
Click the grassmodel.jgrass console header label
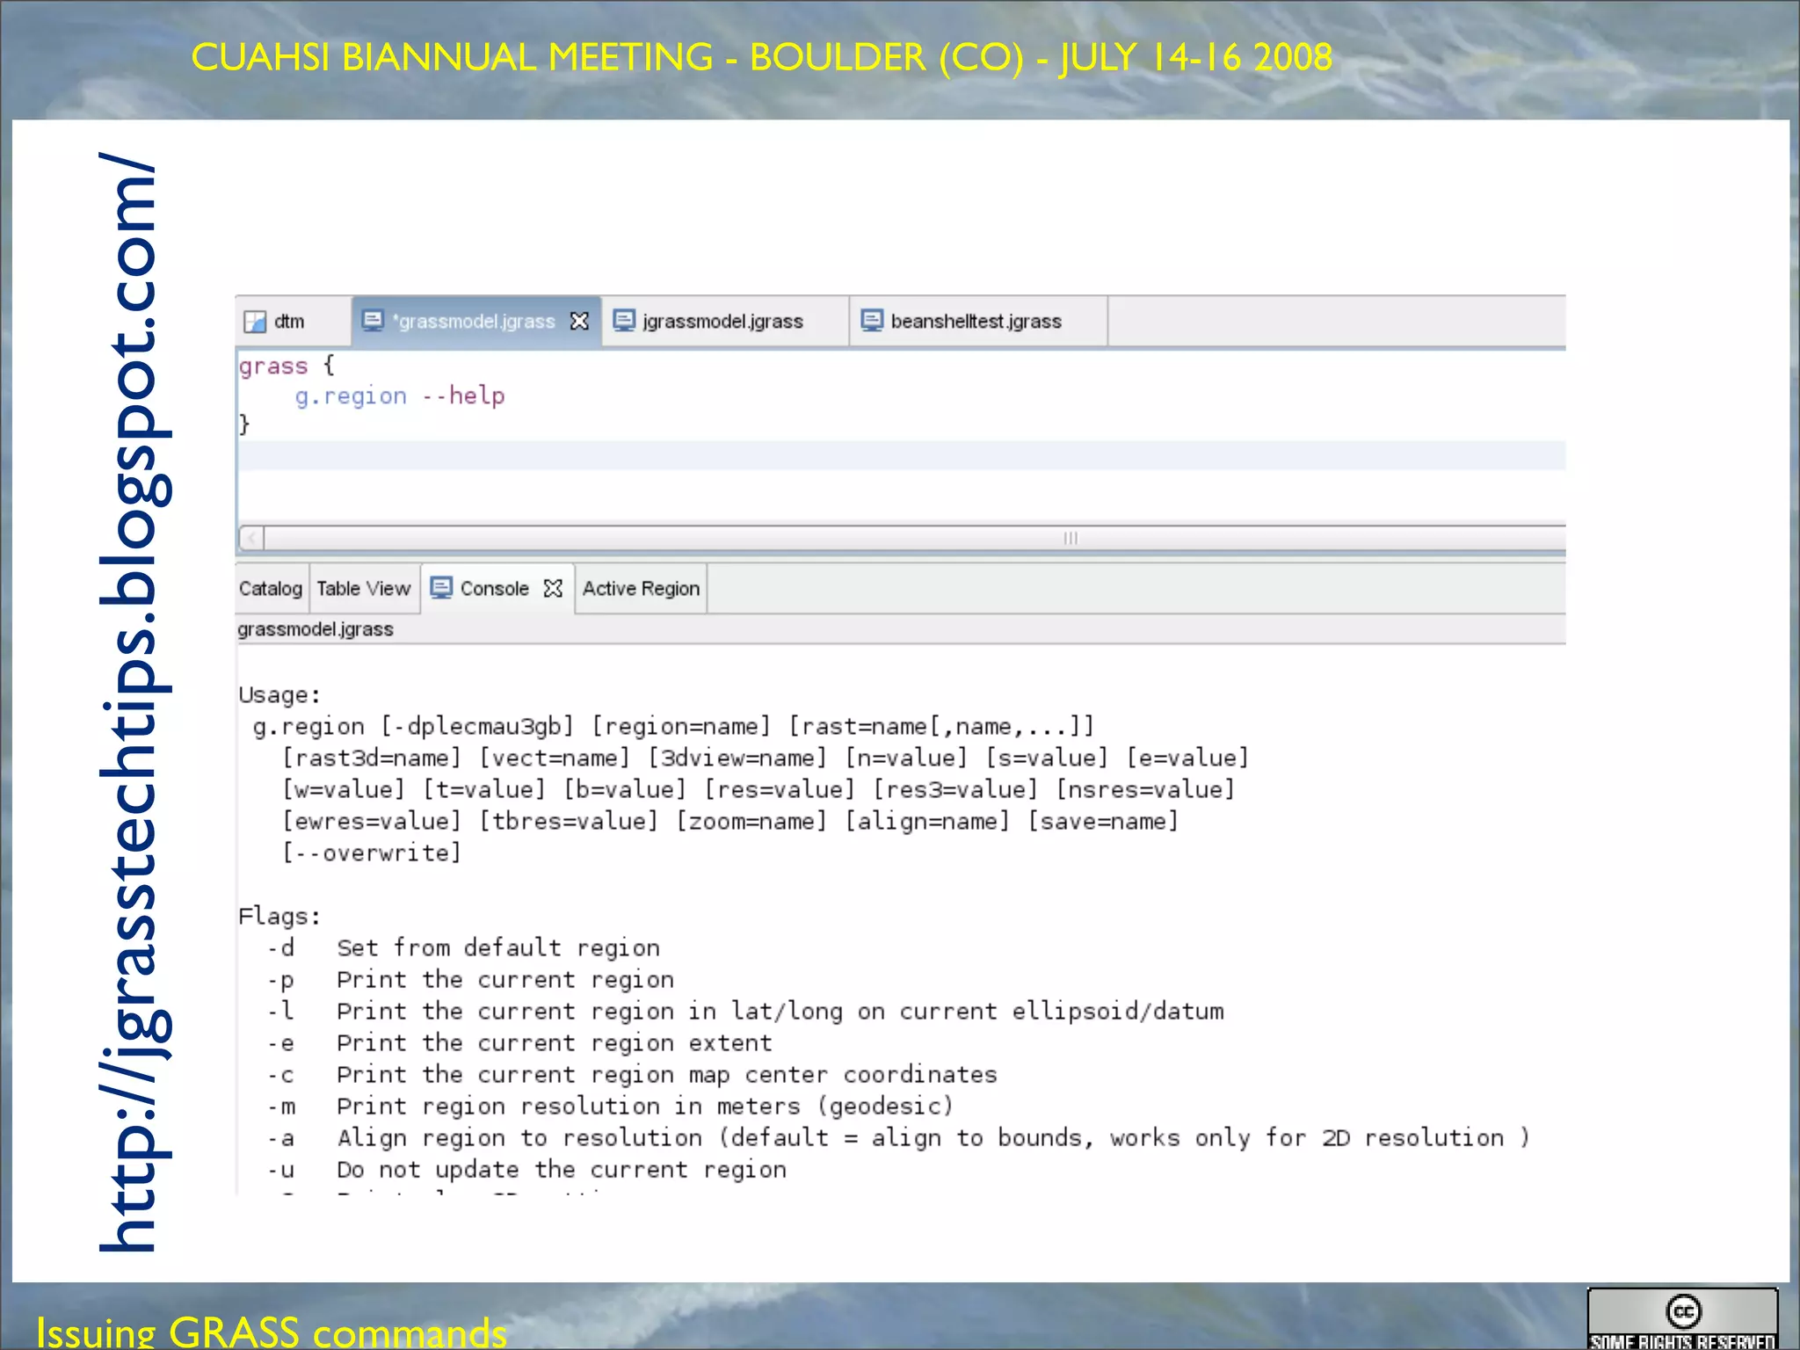[x=316, y=629]
